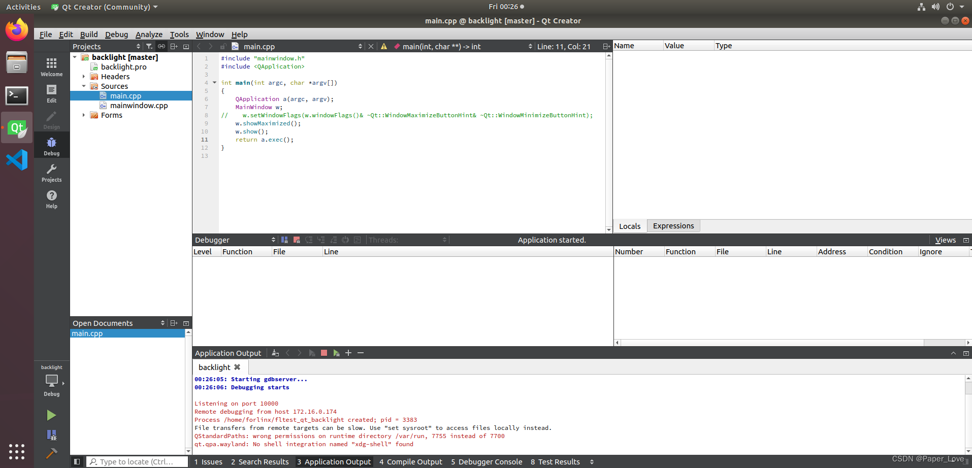972x468 pixels.
Task: Toggle synchronize with editor in Projects pane
Action: click(161, 46)
